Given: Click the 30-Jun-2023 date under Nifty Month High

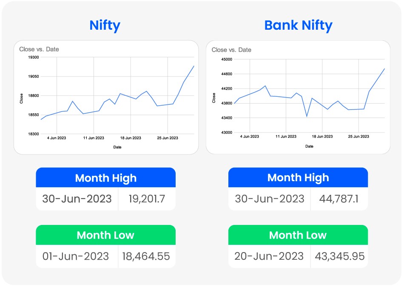Looking at the screenshot, I should [77, 199].
